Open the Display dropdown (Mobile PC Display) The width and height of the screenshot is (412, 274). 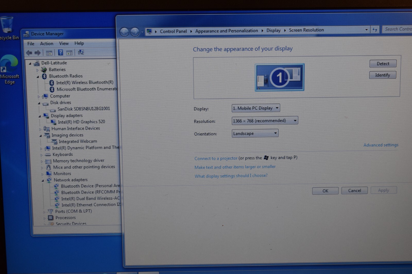[256, 108]
